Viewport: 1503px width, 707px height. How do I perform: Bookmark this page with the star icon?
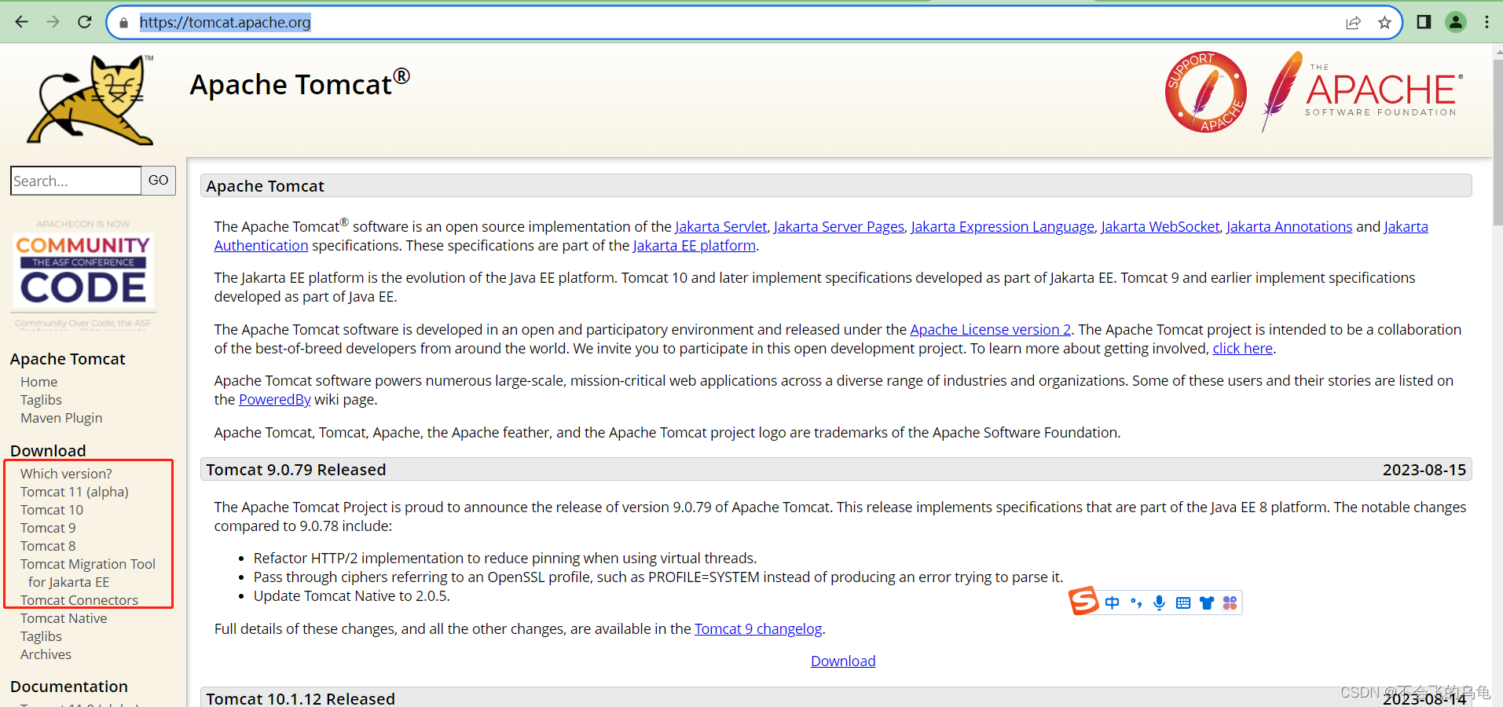click(x=1384, y=23)
